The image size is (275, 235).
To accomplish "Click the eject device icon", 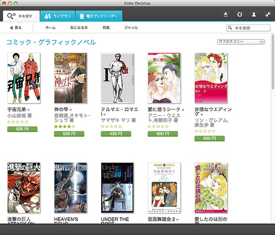I will pyautogui.click(x=226, y=14).
